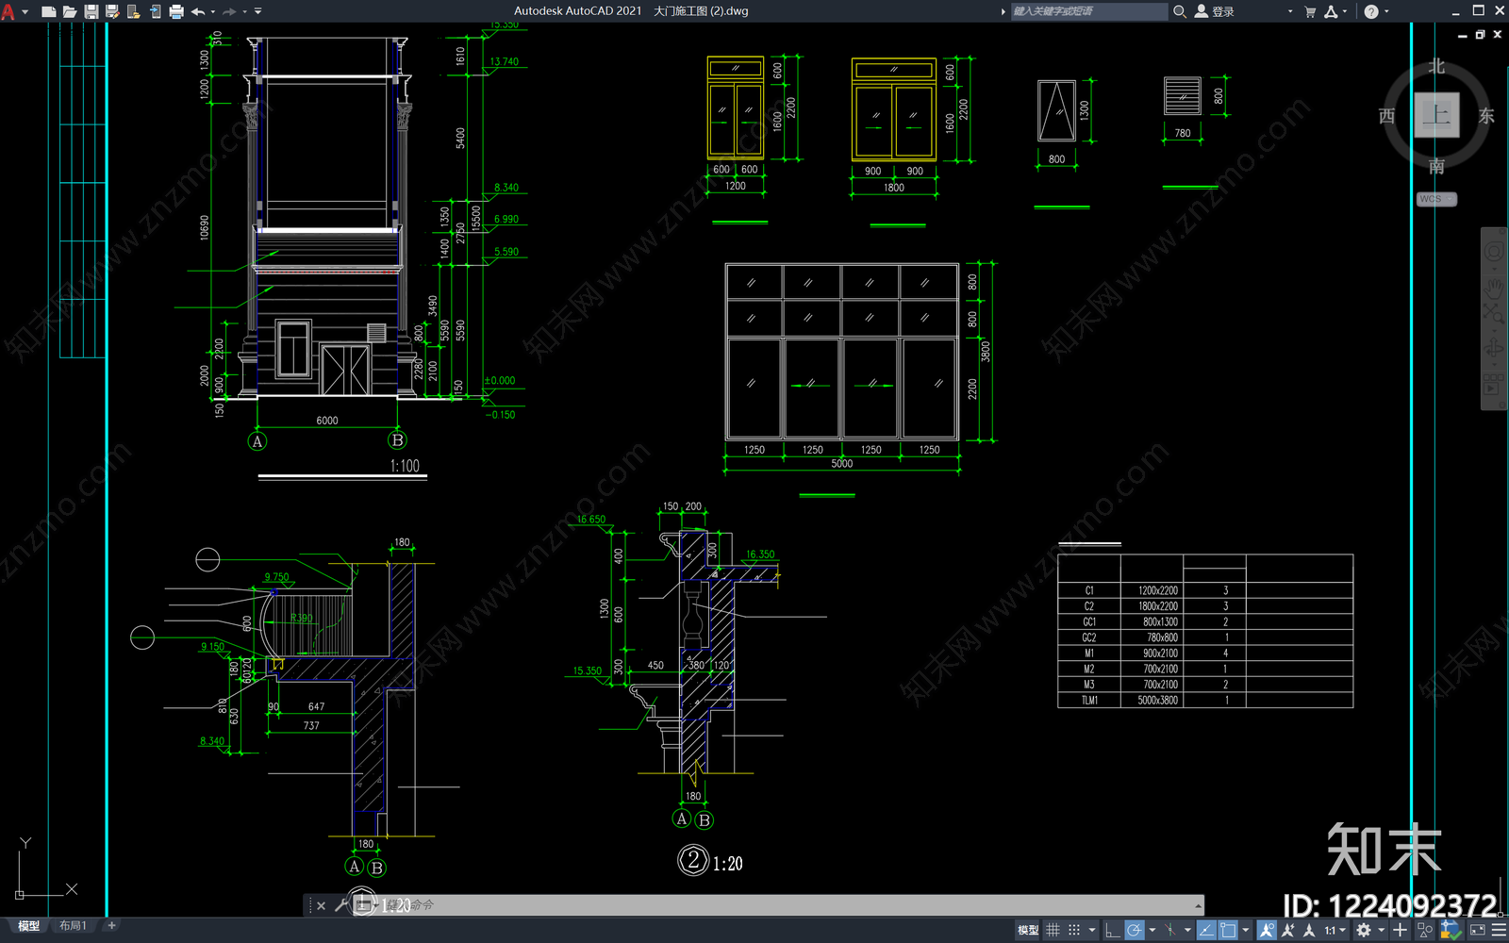Open status bar customization hamburger menu

pyautogui.click(x=1498, y=930)
